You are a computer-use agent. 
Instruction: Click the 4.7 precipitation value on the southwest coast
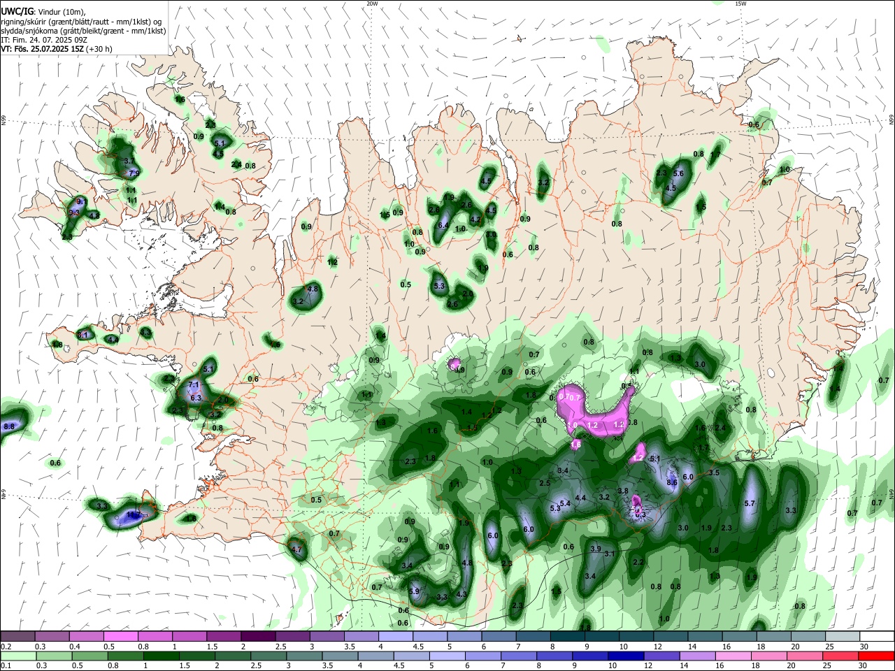(296, 549)
